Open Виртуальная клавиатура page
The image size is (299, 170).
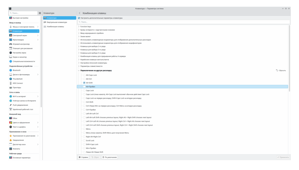coord(60,22)
